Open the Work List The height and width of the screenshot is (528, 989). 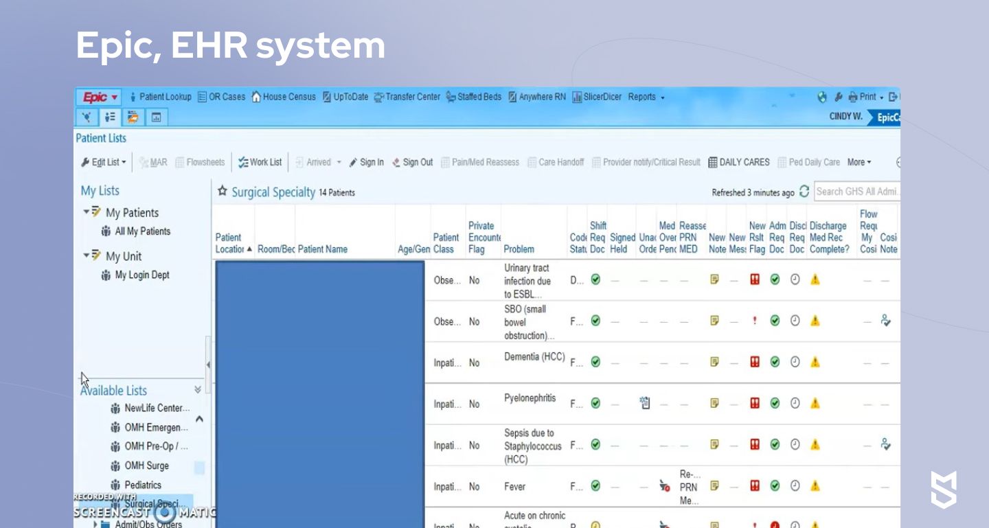260,162
